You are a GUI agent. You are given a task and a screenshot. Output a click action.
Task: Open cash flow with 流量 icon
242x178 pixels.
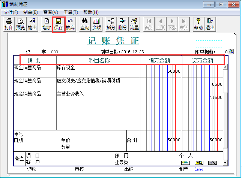pyautogui.click(x=134, y=24)
